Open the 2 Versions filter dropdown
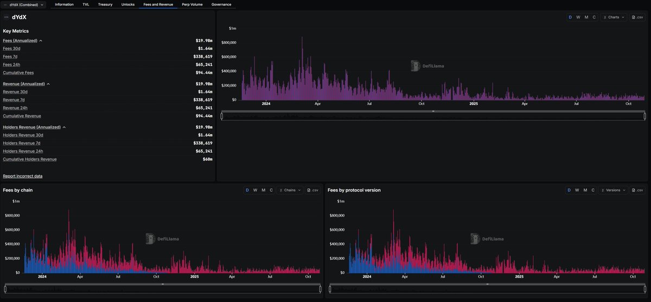Screen dimensions: 651x302 [614, 190]
